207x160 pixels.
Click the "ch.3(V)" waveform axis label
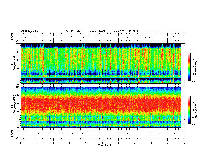[x=12, y=134]
